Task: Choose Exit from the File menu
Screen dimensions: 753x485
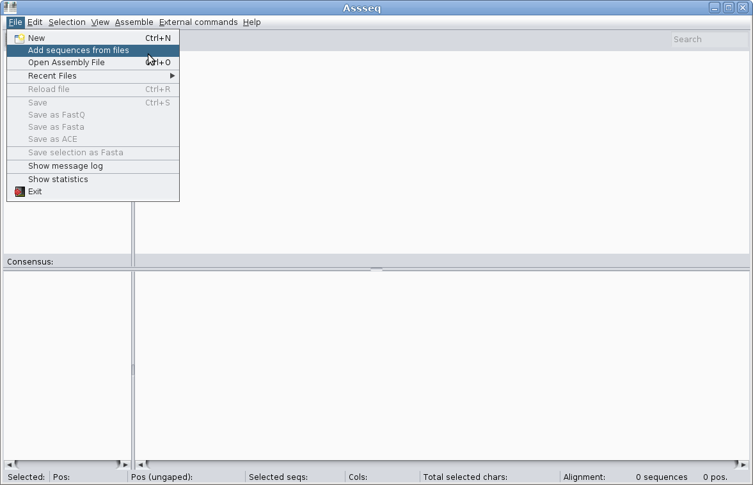Action: coord(93,192)
